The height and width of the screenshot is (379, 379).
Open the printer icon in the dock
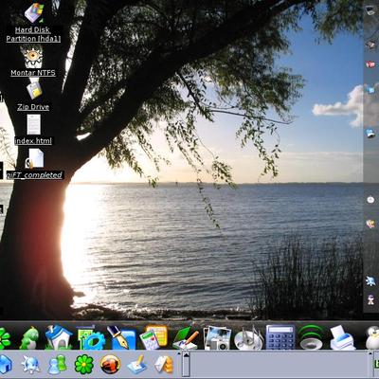[343, 337]
